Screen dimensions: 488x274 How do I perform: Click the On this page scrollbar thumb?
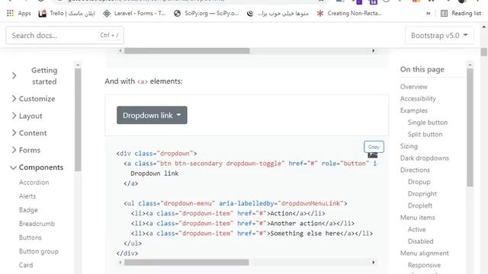470,127
